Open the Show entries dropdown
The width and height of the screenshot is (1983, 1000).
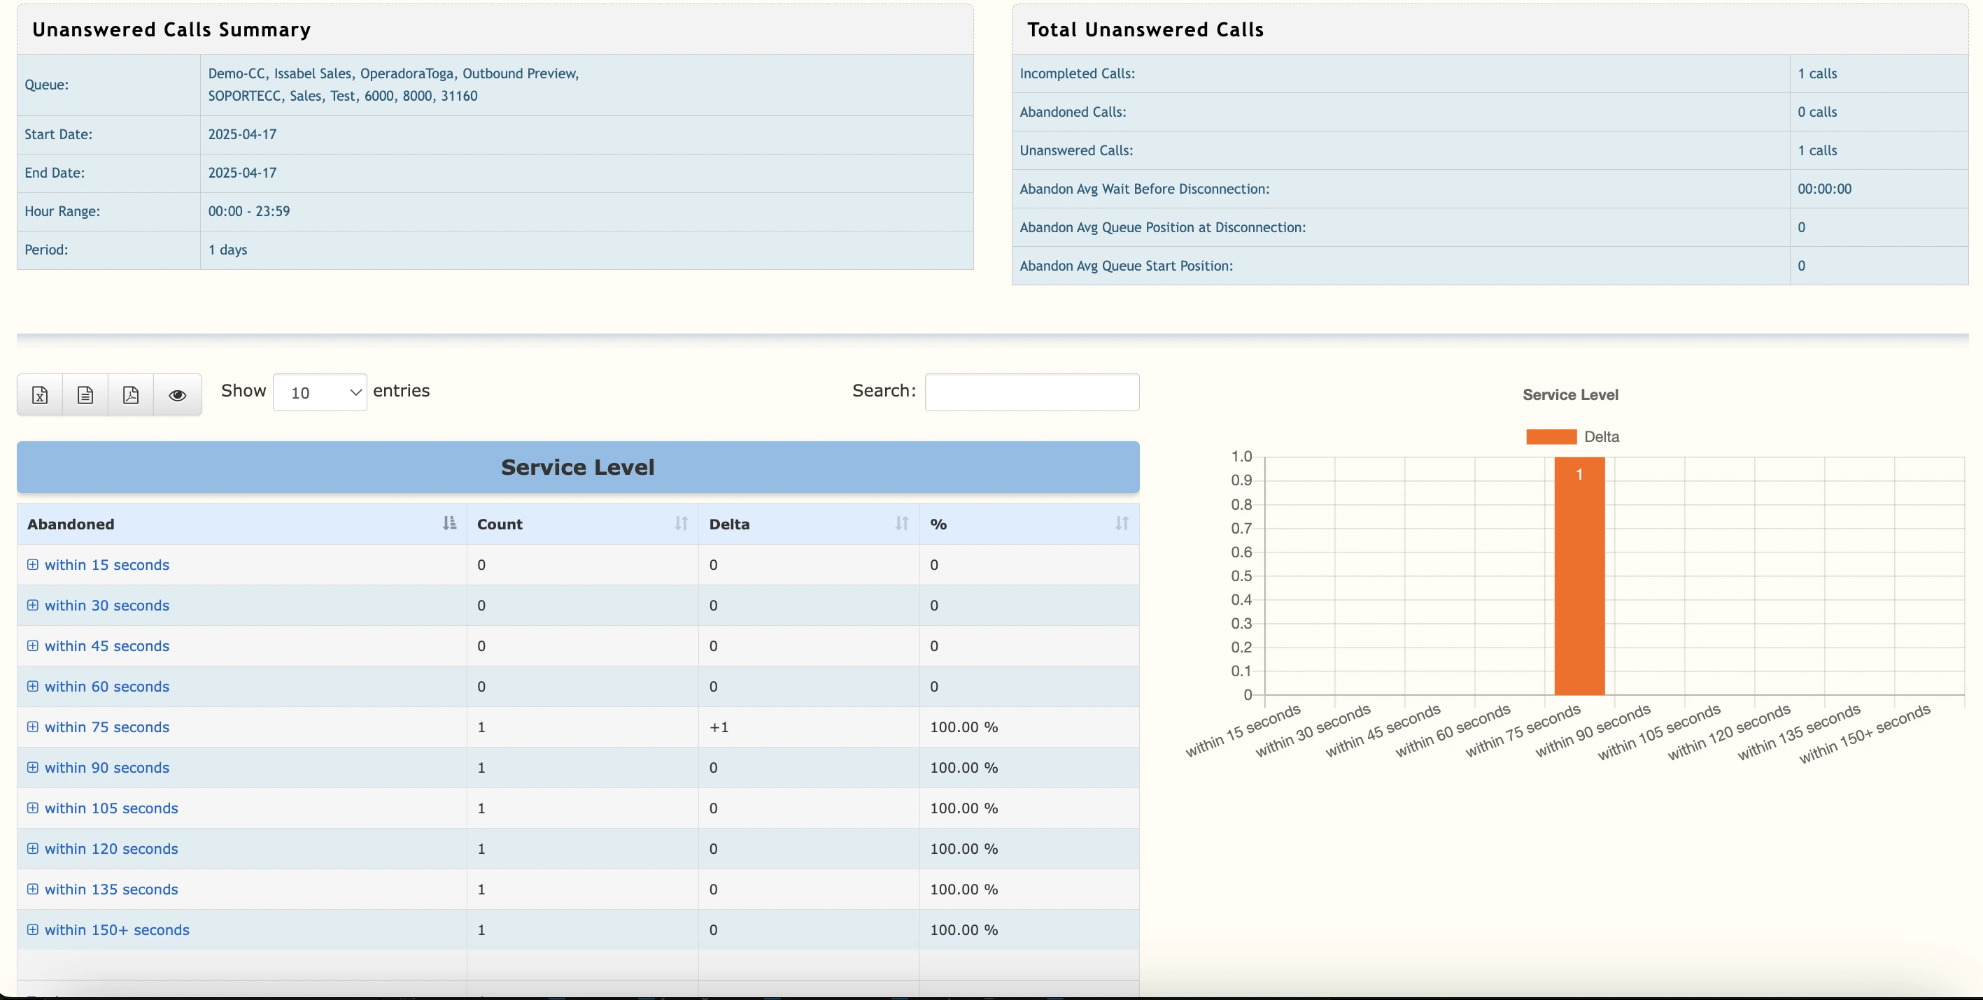320,392
